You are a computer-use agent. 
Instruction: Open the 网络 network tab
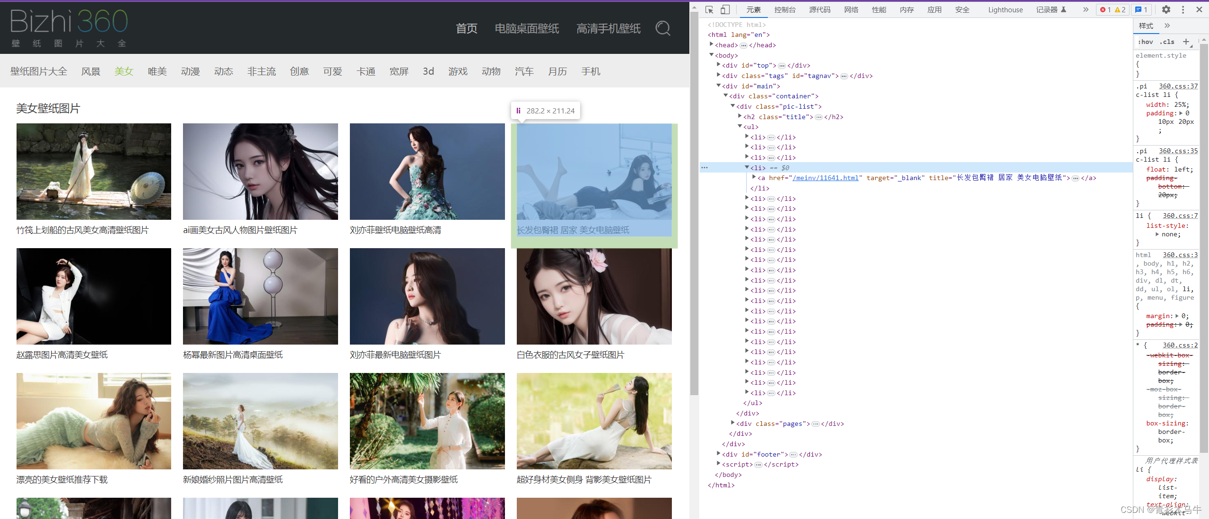click(x=851, y=9)
